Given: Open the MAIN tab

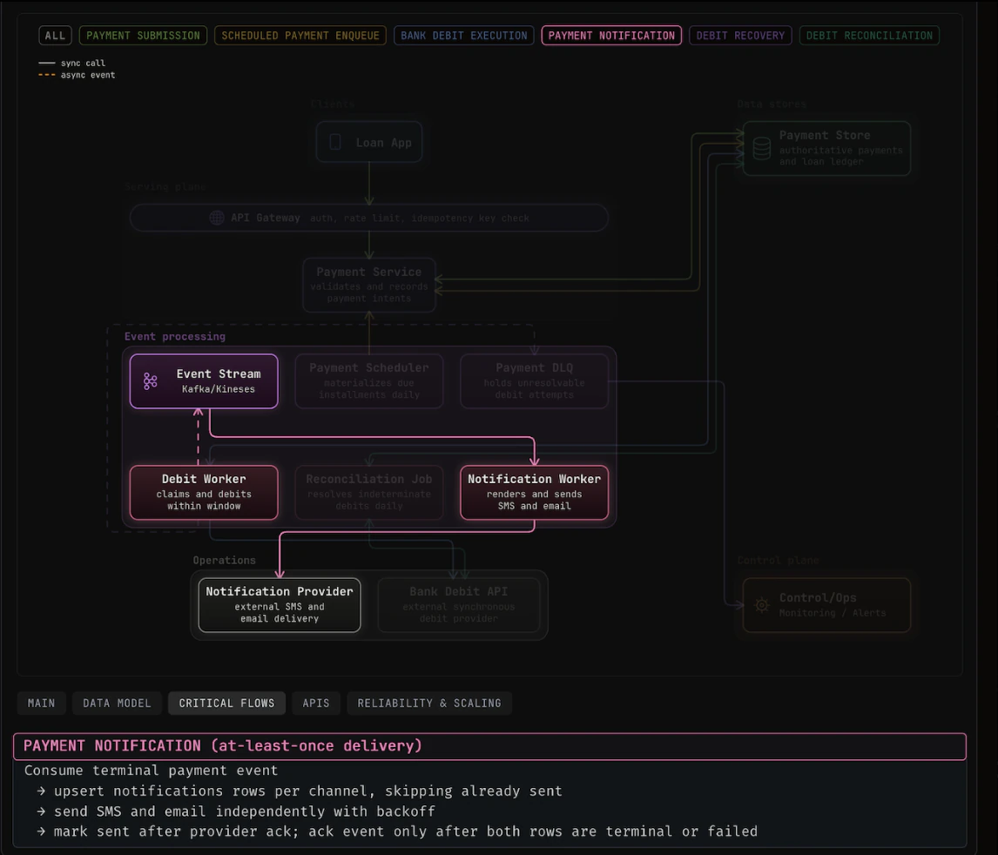Looking at the screenshot, I should [x=42, y=703].
